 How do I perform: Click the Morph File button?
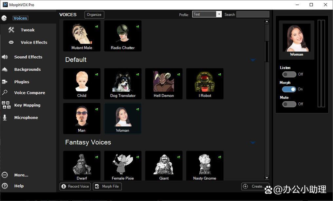107,186
